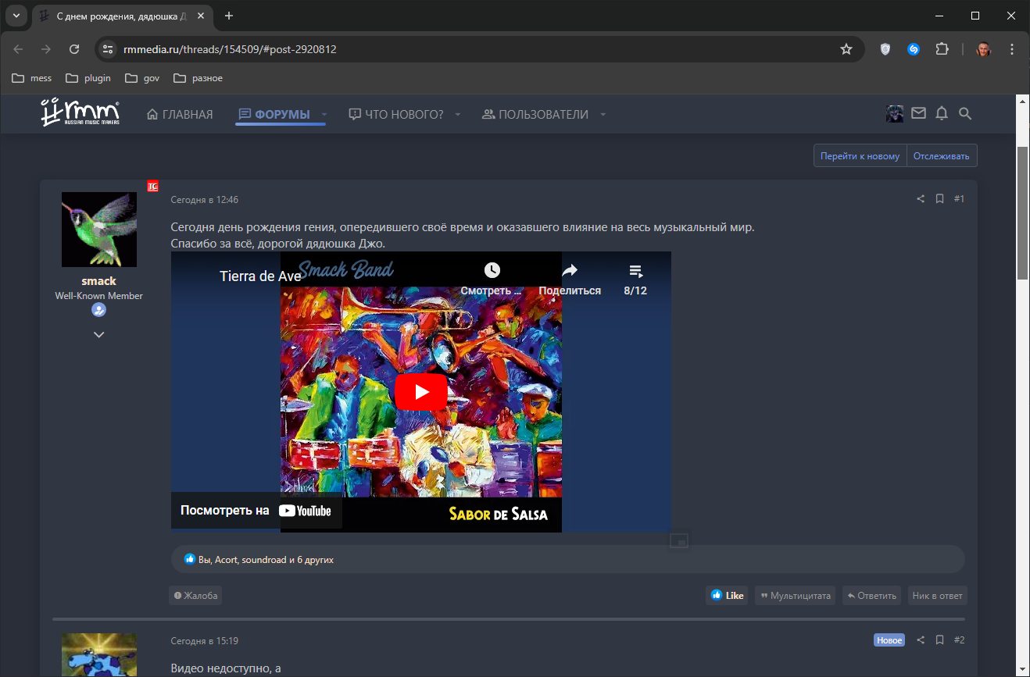
Task: Click the Отслеживать button
Action: coord(942,156)
